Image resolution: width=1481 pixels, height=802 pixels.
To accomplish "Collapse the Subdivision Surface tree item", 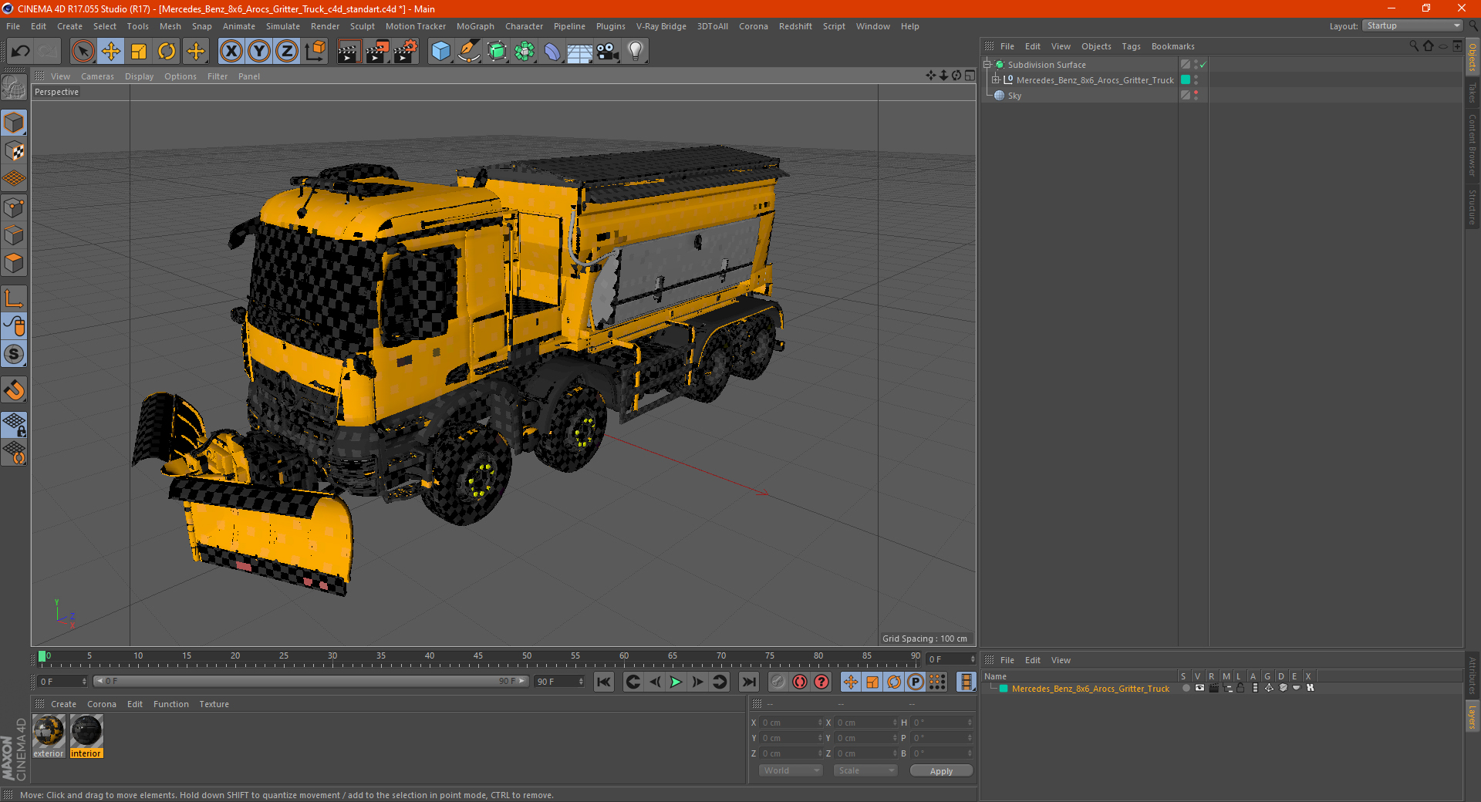I will coord(987,65).
